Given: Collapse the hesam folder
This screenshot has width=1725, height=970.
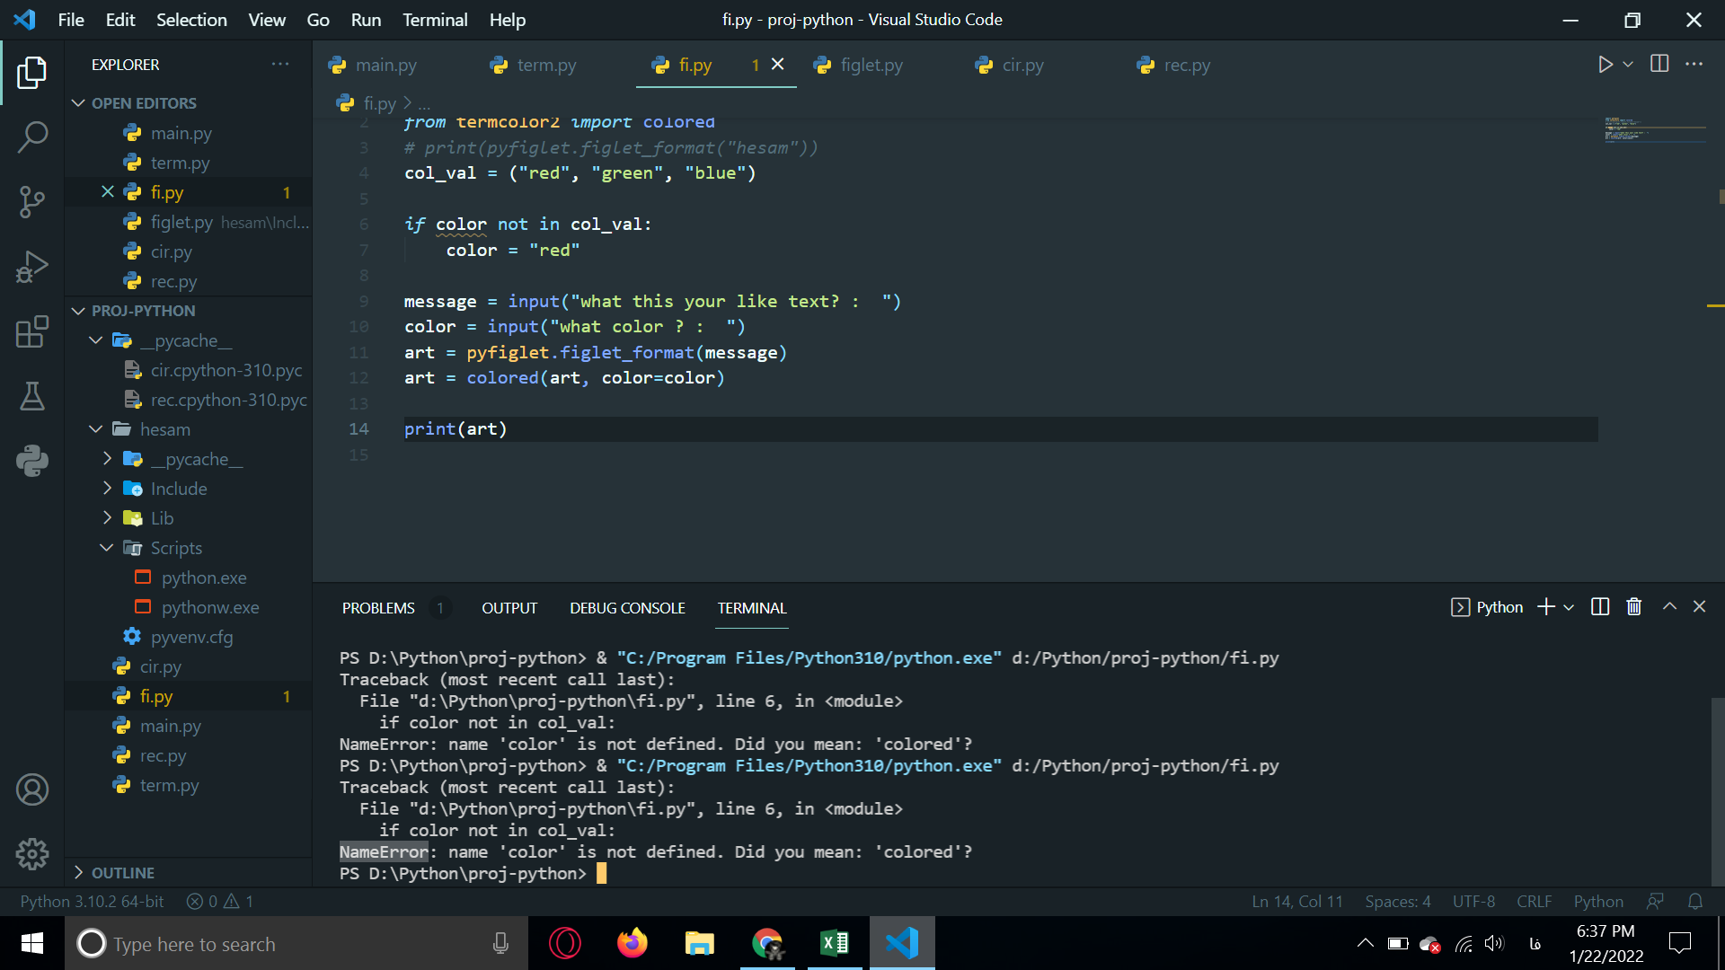Looking at the screenshot, I should click(x=96, y=429).
